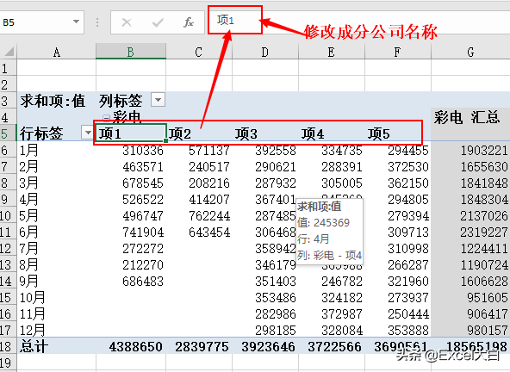Click cell value 762244

209,216
